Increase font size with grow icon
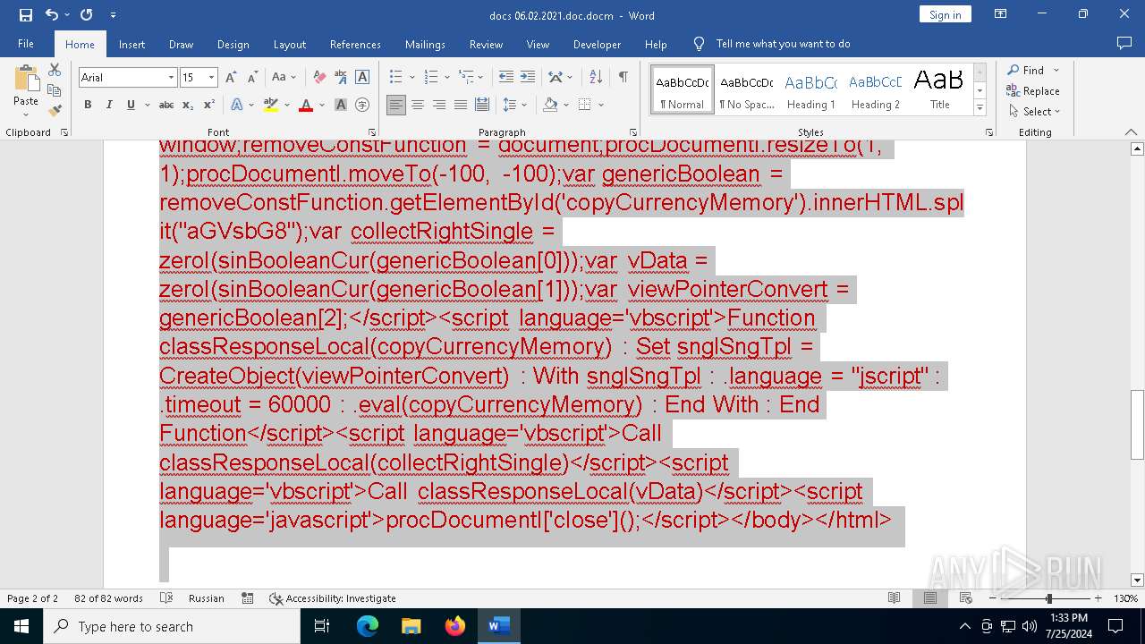The image size is (1145, 644). (x=231, y=78)
